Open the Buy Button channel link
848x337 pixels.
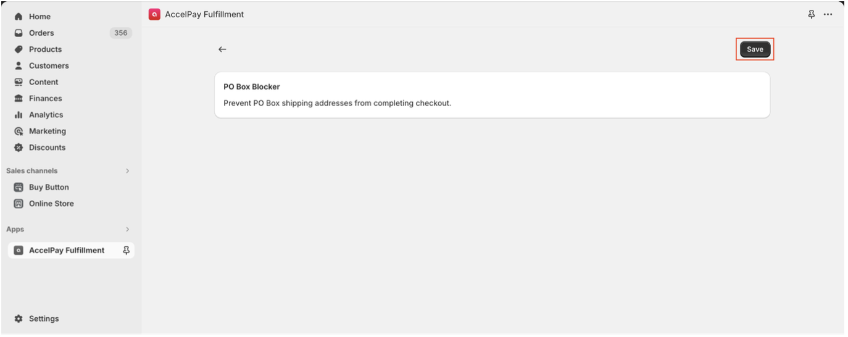[49, 188]
